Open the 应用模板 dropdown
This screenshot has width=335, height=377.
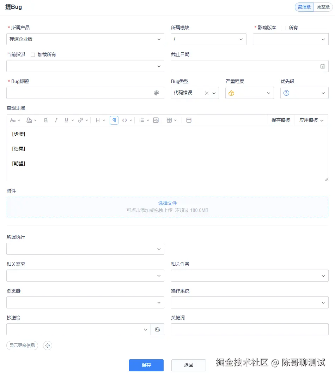click(311, 120)
